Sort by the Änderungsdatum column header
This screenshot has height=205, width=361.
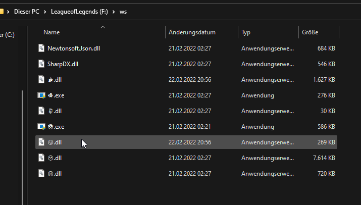[x=192, y=32]
